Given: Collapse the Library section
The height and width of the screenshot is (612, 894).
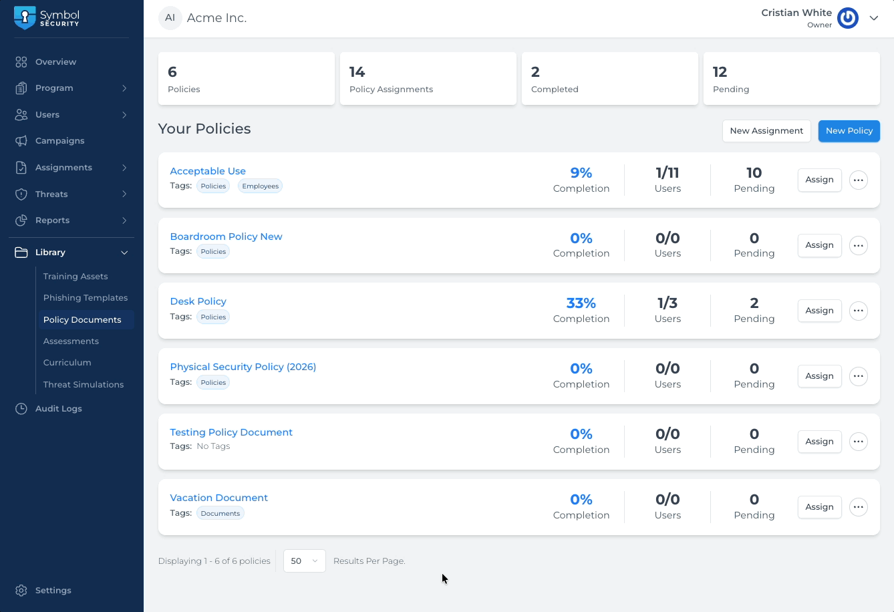Looking at the screenshot, I should pyautogui.click(x=124, y=253).
